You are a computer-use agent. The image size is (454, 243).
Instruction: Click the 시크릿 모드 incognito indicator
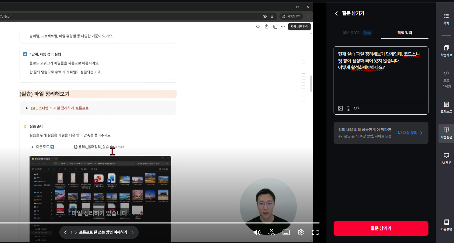point(291,16)
